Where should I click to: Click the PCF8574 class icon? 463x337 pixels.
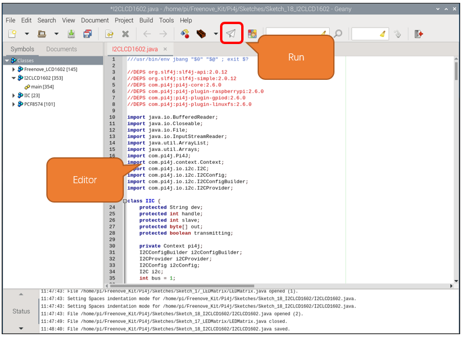pyautogui.click(x=21, y=104)
